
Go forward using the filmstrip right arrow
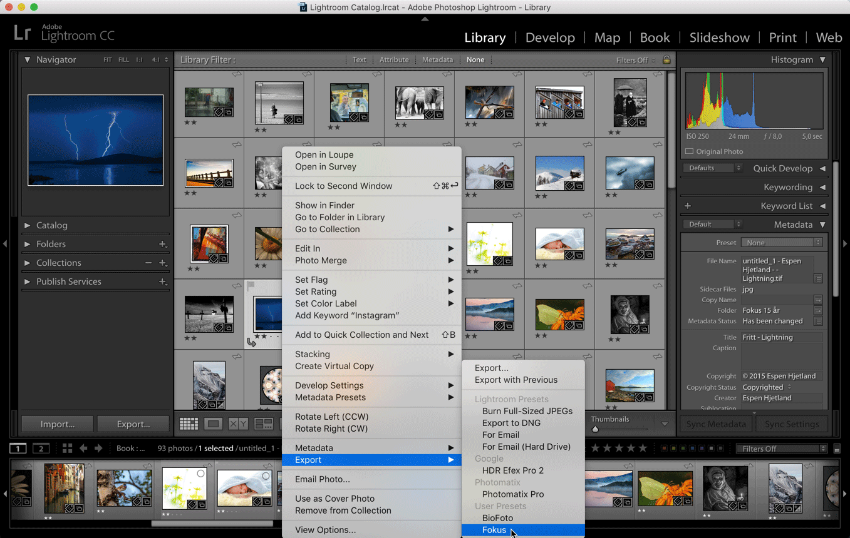point(98,448)
